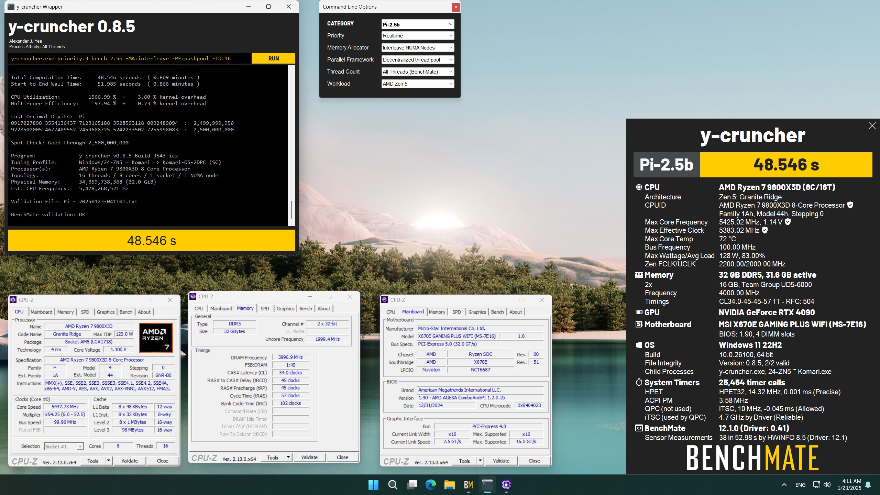Launch Microsoft Edge from taskbar
880x495 pixels.
pos(430,485)
